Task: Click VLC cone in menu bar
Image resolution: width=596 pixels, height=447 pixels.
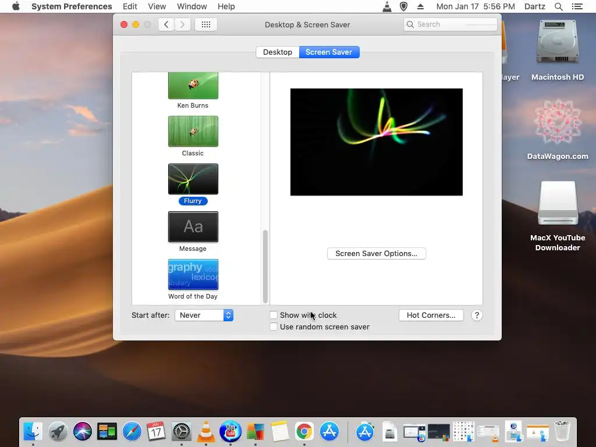Action: [387, 6]
